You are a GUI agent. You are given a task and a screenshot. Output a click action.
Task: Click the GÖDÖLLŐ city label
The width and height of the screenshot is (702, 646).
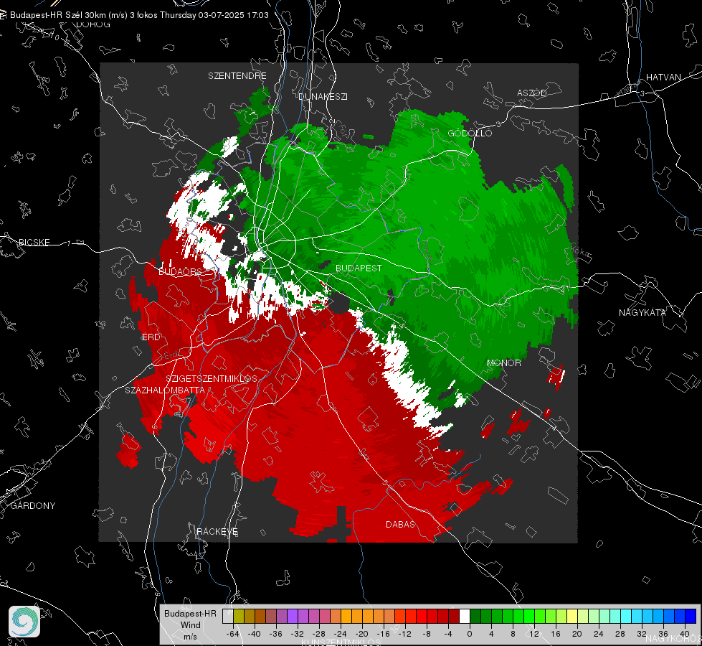pos(470,133)
